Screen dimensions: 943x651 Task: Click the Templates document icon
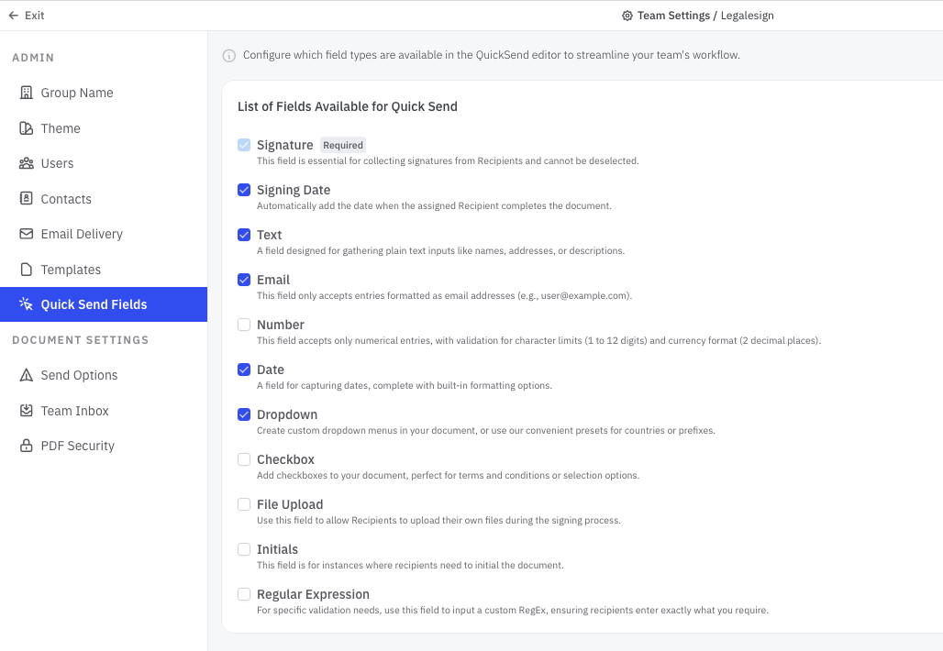tap(27, 270)
